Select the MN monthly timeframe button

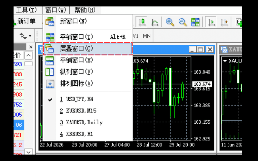point(147,36)
